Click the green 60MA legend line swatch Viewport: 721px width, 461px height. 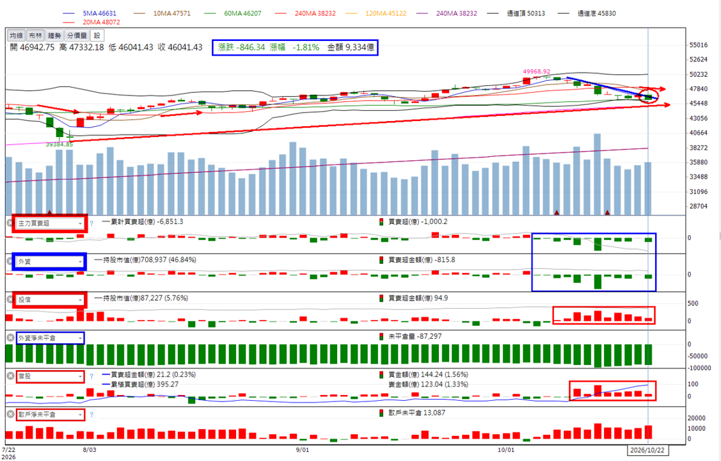210,13
